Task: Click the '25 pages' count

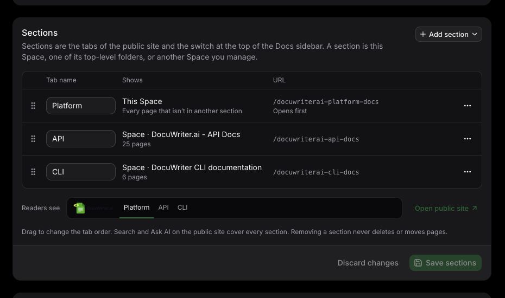Action: pos(136,144)
